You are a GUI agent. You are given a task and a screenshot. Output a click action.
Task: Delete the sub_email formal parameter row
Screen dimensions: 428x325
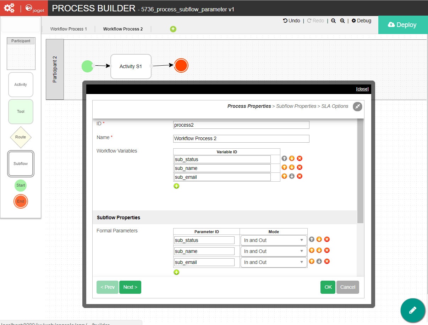[x=327, y=261]
